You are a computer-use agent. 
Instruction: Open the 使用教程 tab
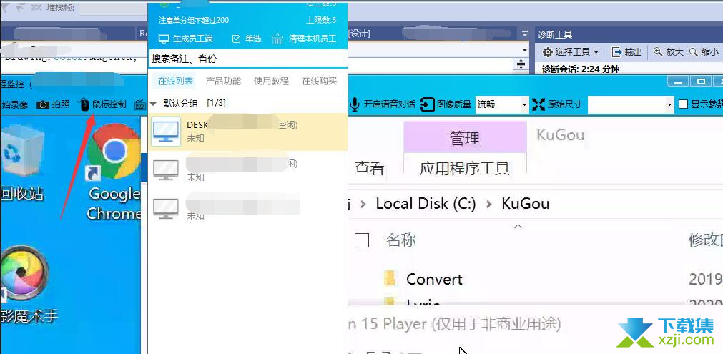[271, 81]
